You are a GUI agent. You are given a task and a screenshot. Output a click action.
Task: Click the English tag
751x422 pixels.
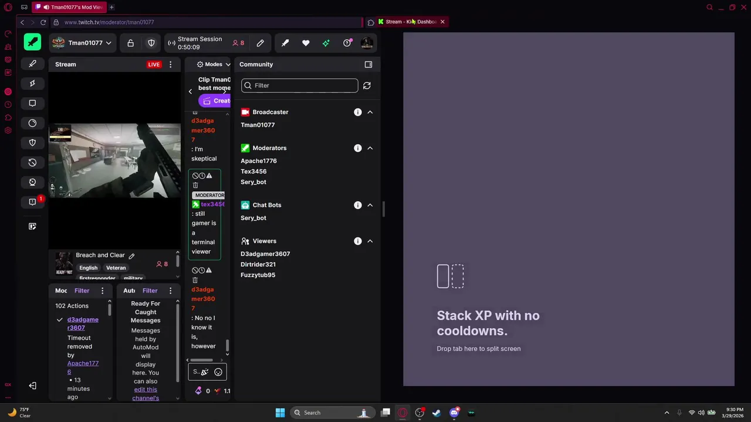click(x=89, y=268)
